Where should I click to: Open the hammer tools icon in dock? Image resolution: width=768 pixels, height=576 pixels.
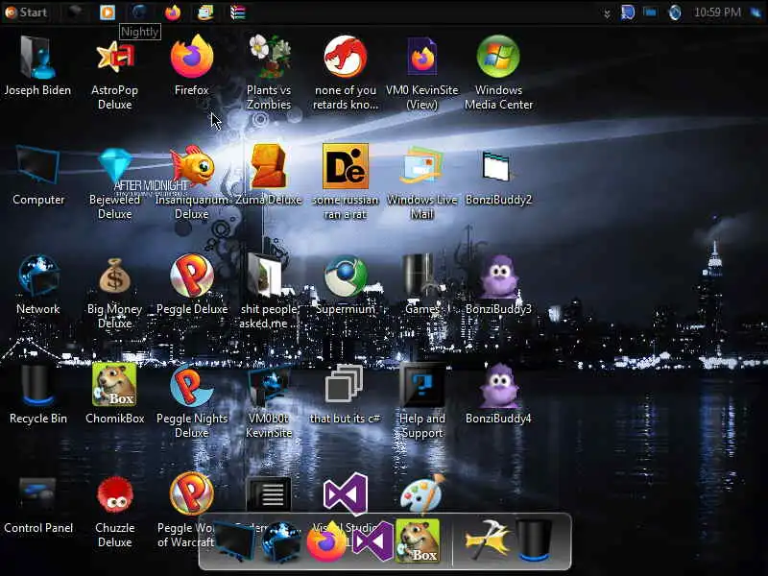487,540
